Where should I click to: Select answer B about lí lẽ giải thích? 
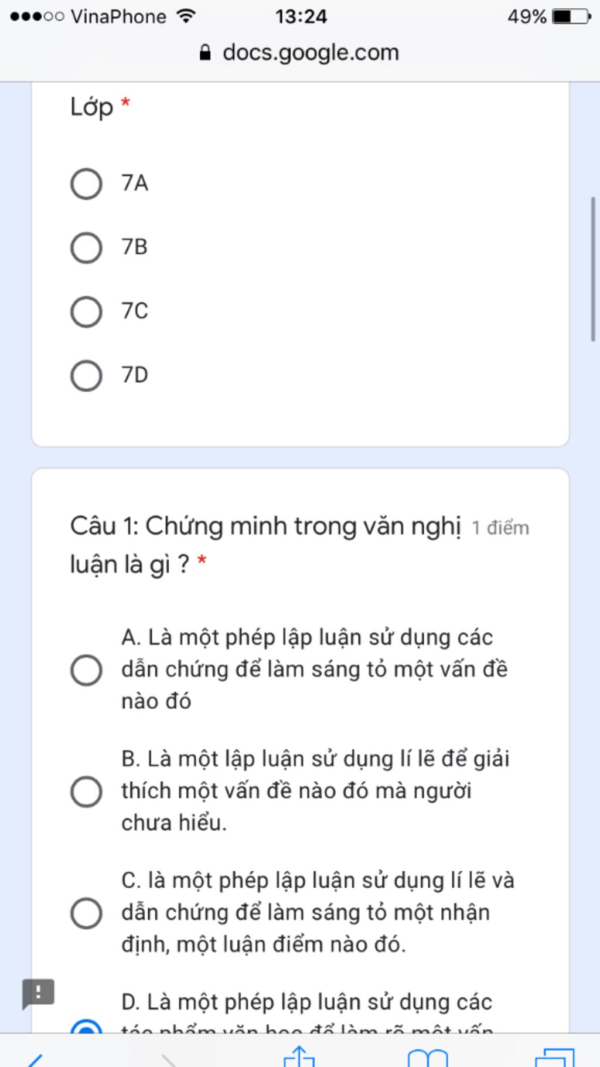click(x=86, y=791)
